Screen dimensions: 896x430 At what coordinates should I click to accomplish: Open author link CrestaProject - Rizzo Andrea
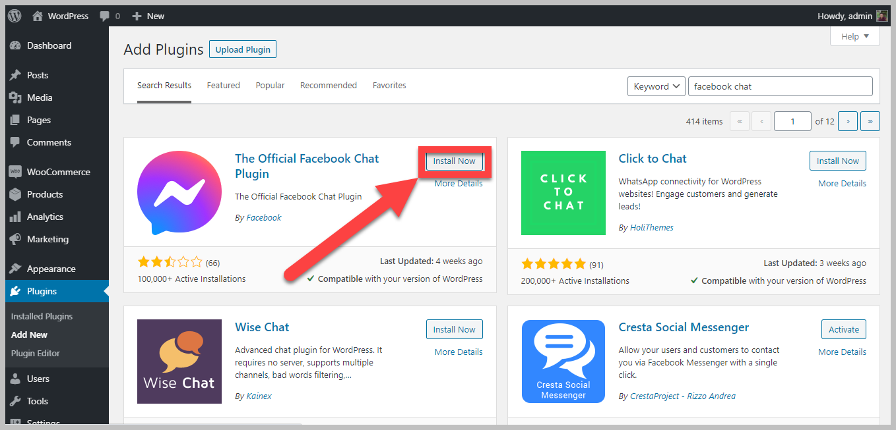683,396
